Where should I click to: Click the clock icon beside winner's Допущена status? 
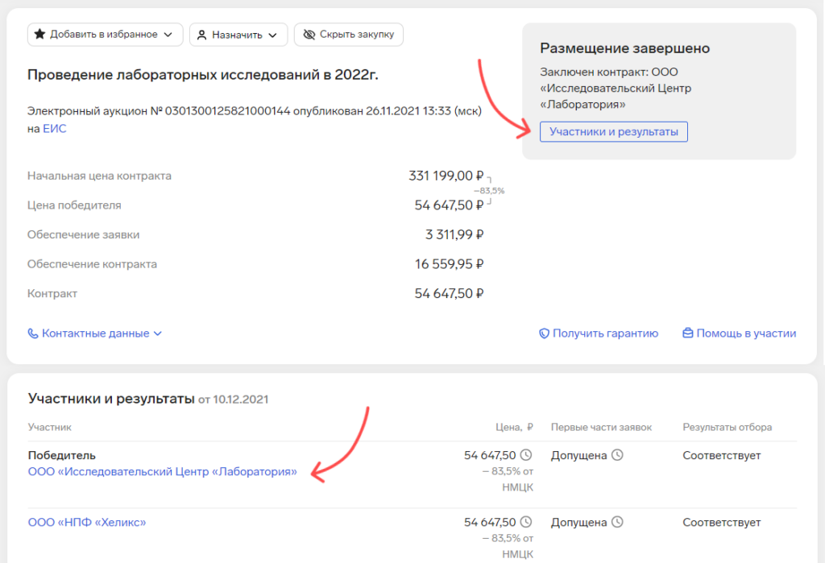click(x=617, y=455)
